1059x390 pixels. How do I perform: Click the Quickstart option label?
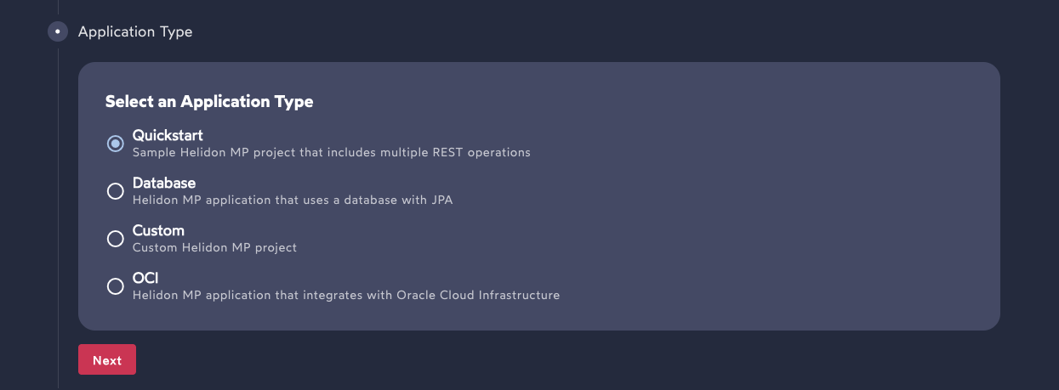168,136
